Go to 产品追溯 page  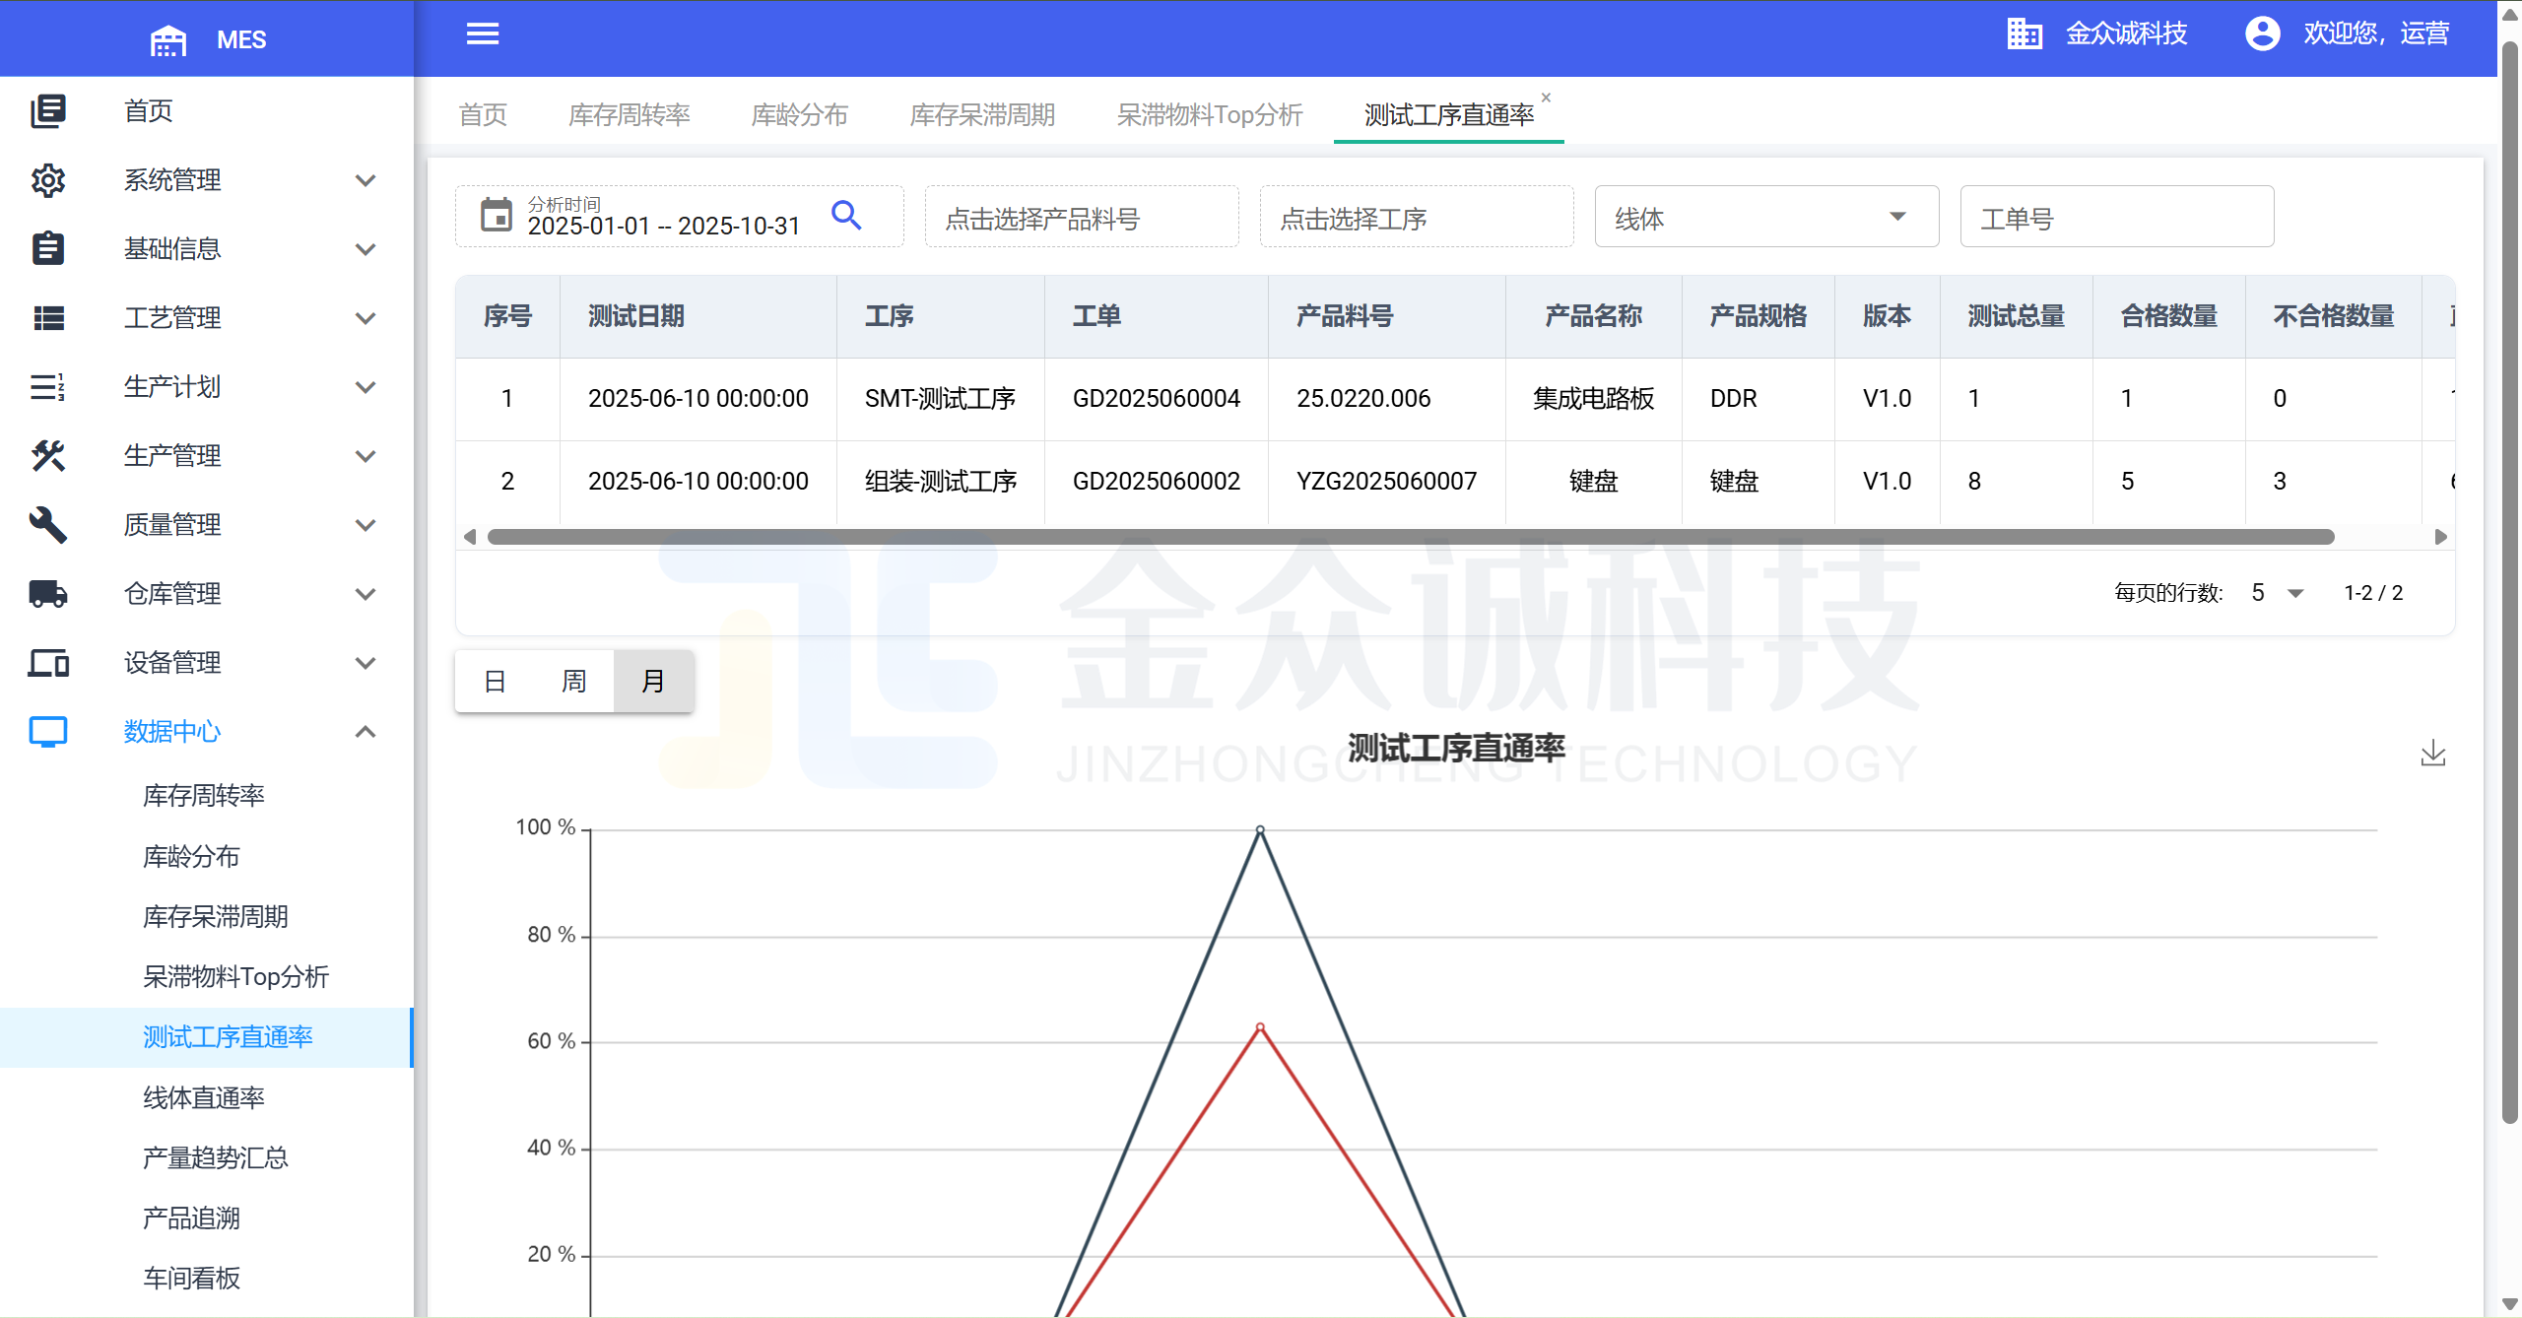click(x=192, y=1219)
